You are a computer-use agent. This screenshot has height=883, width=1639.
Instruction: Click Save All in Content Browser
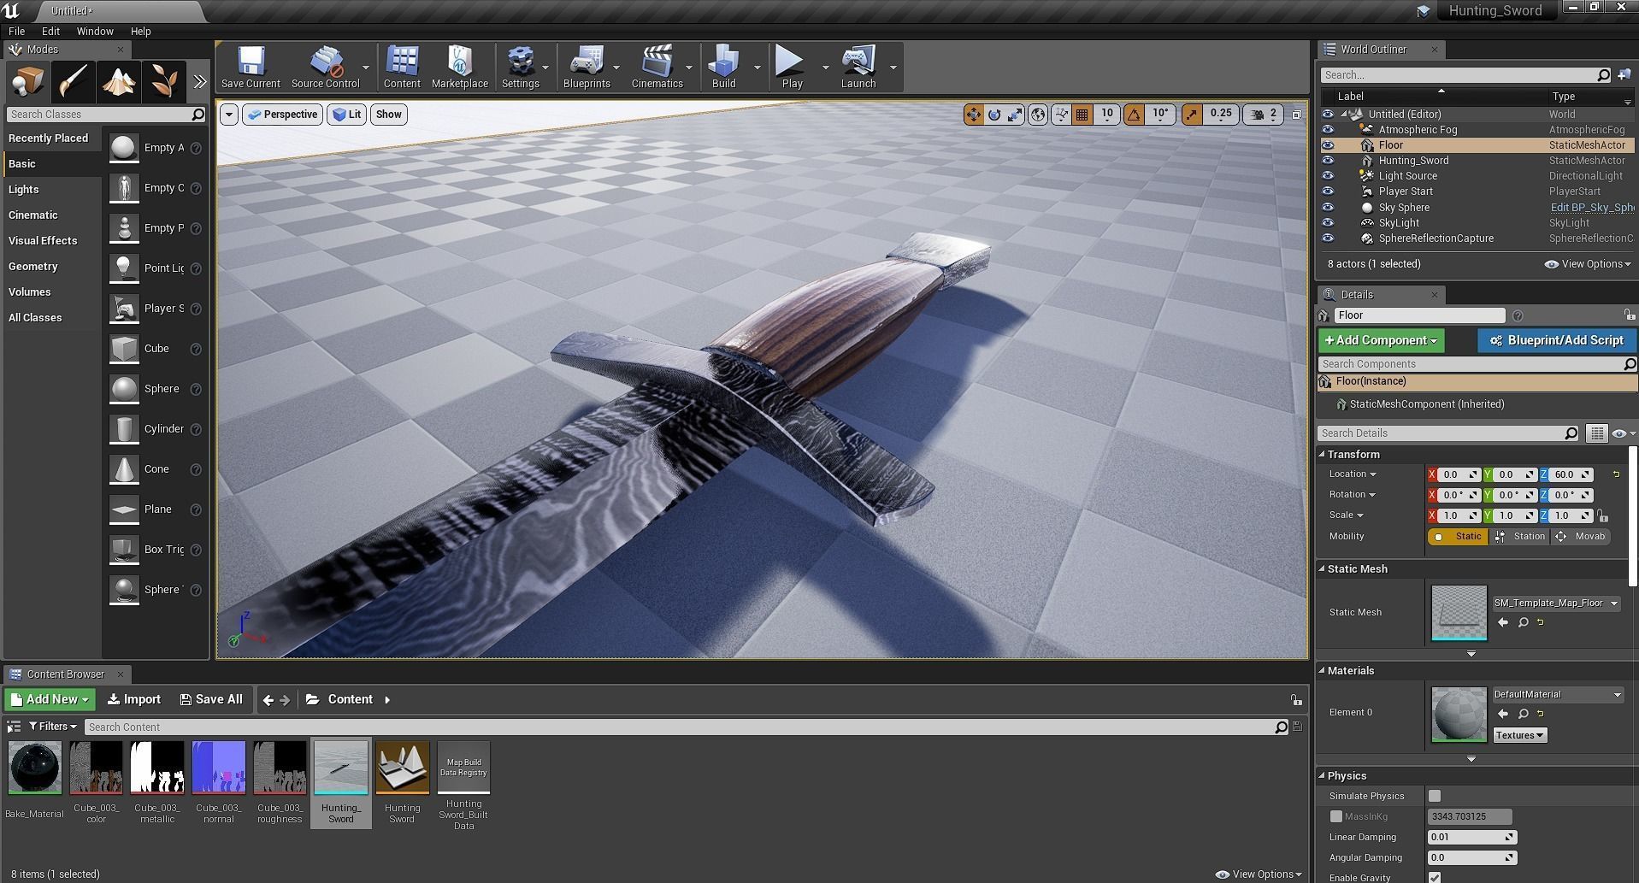point(211,699)
